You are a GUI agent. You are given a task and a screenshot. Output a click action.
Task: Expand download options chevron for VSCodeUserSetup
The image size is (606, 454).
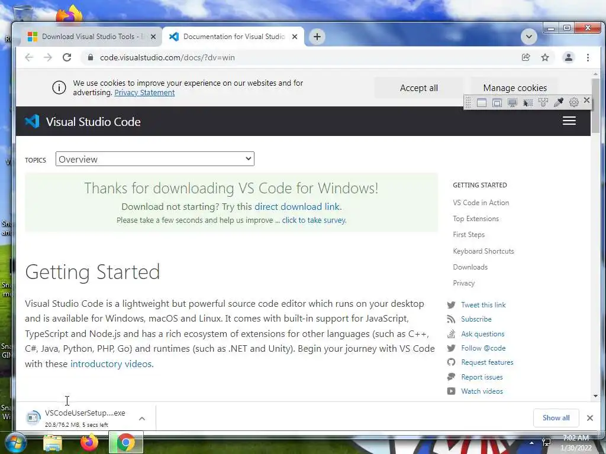[x=142, y=419]
